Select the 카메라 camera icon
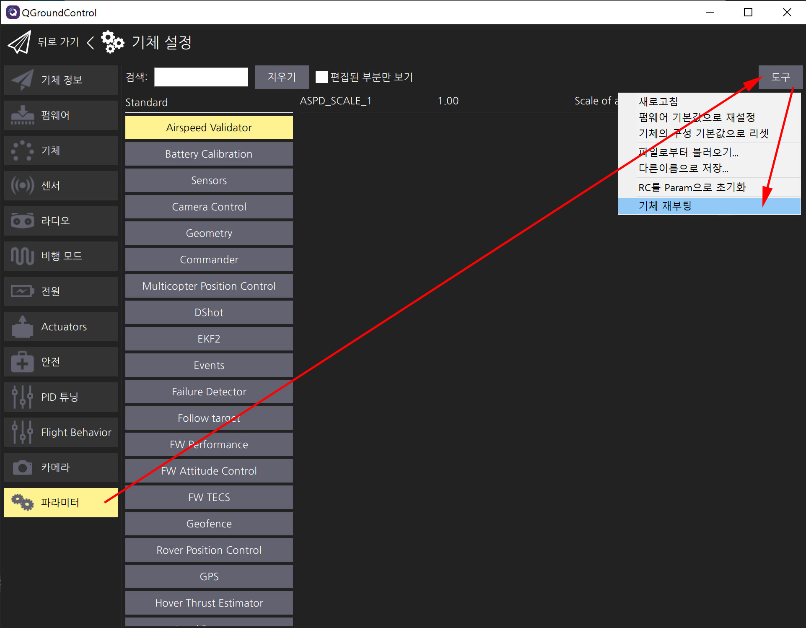806x628 pixels. click(23, 467)
